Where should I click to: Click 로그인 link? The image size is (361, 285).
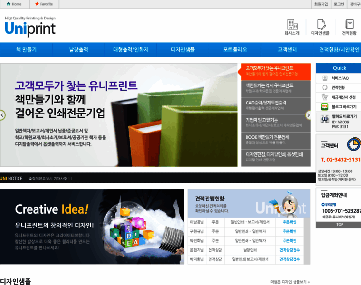(339, 4)
